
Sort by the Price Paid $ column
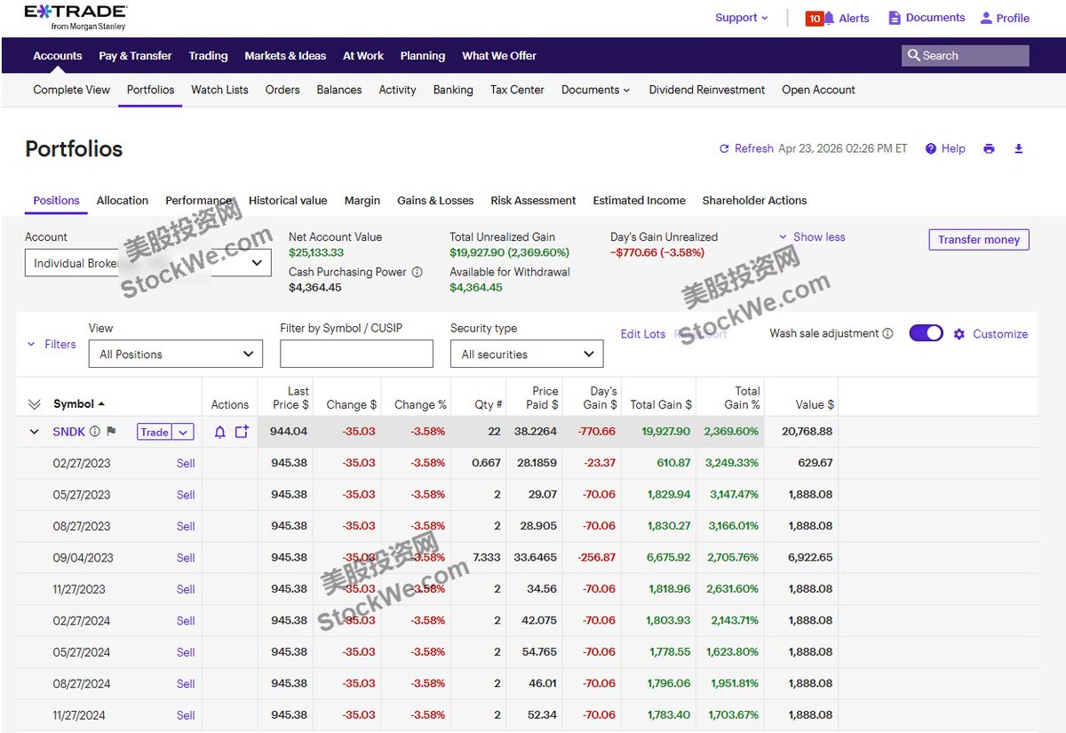point(541,397)
